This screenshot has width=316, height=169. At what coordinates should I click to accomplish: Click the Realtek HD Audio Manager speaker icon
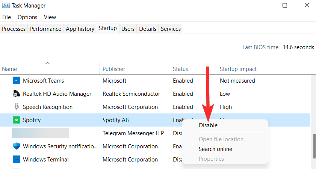pos(16,94)
